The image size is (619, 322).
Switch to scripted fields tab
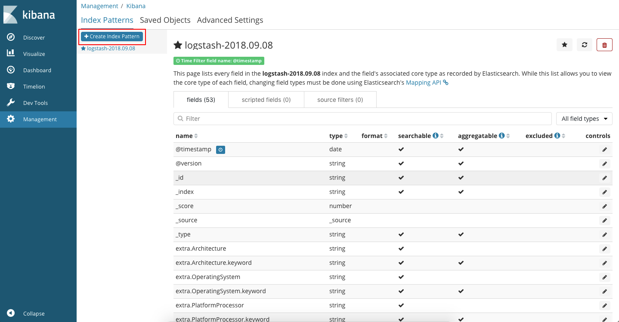pos(266,100)
